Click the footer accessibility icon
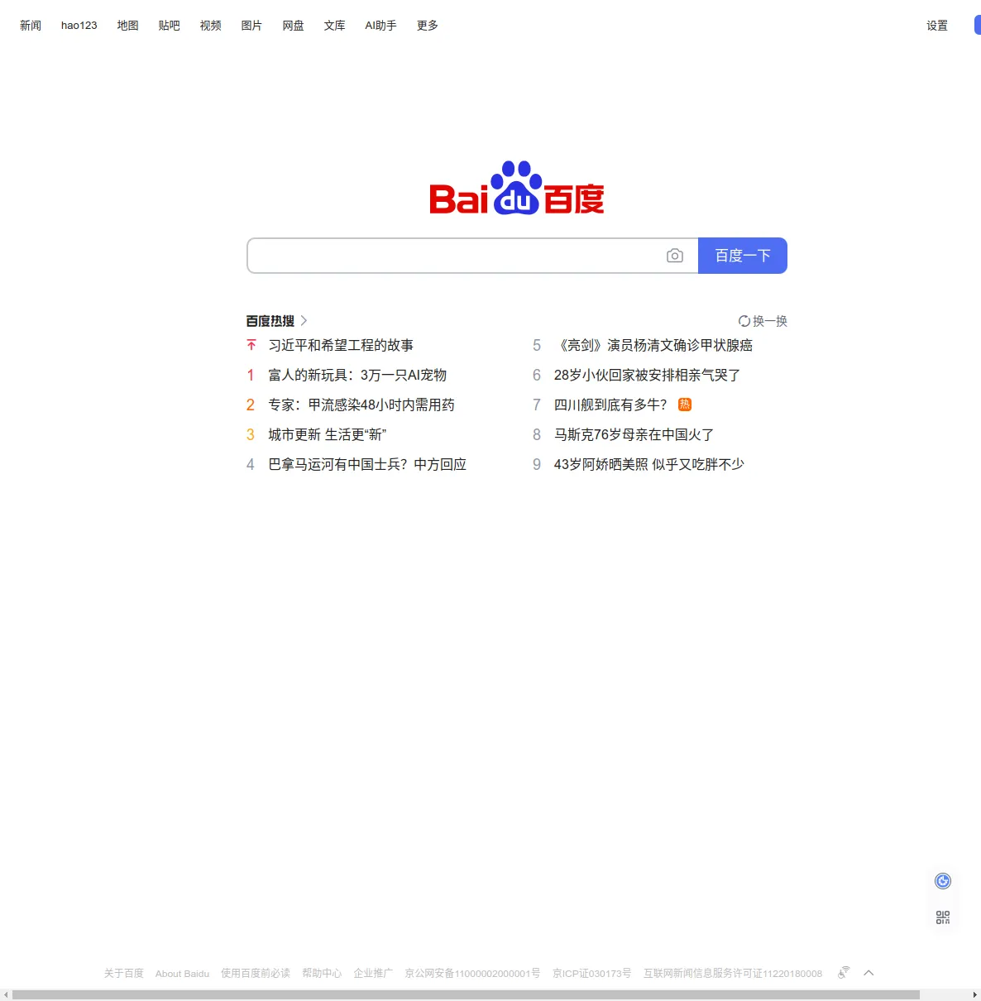Viewport: 981px width, 1001px height. [x=844, y=972]
